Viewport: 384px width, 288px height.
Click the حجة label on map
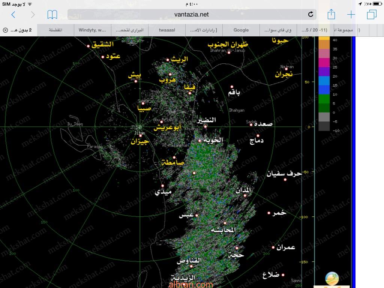pyautogui.click(x=236, y=255)
